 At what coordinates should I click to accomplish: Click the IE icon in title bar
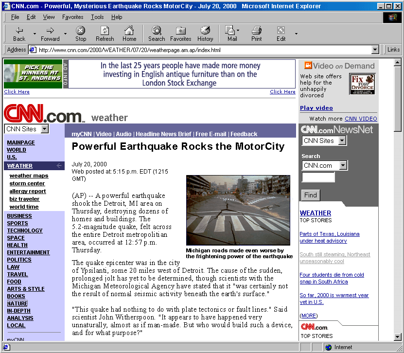[7, 6]
